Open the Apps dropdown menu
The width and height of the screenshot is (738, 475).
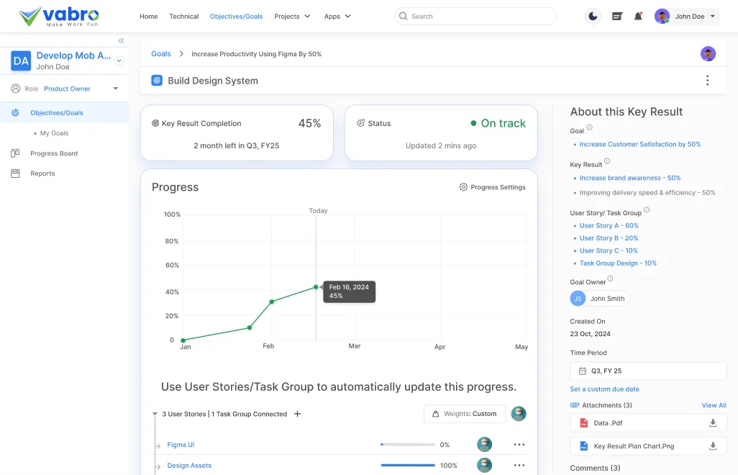tap(337, 17)
